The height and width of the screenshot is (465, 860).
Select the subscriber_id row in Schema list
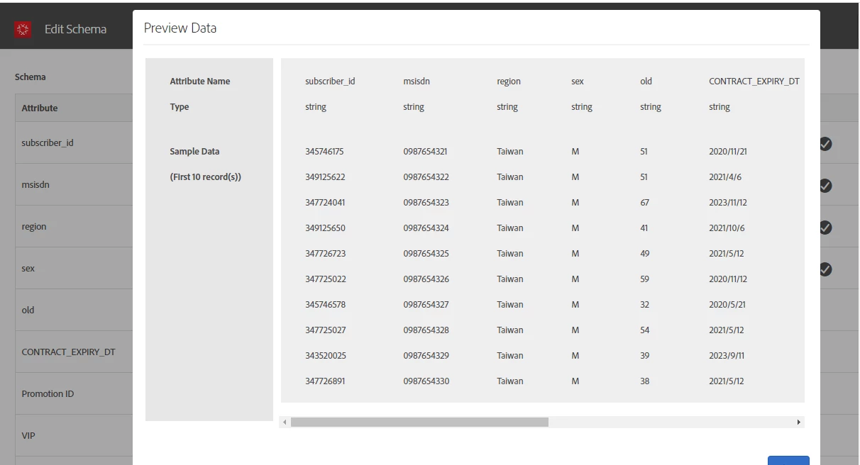point(74,142)
